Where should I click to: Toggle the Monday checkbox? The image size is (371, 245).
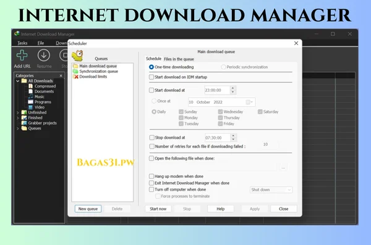[x=181, y=118]
